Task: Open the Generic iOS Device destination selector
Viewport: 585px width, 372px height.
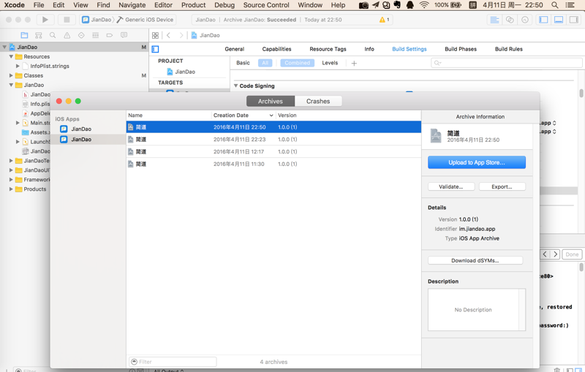Action: click(145, 20)
